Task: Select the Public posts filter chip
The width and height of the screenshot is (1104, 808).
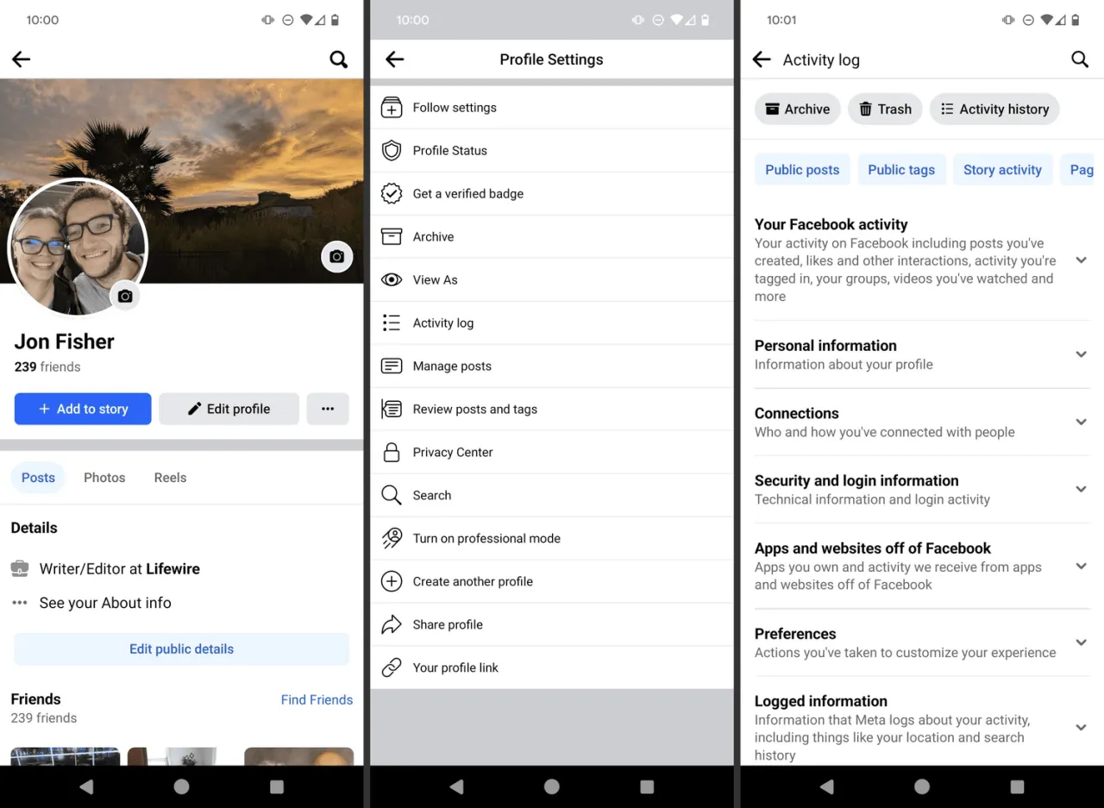Action: pyautogui.click(x=802, y=170)
